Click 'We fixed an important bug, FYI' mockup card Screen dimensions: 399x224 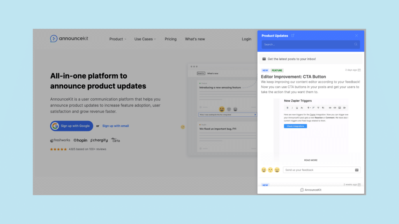tap(227, 136)
